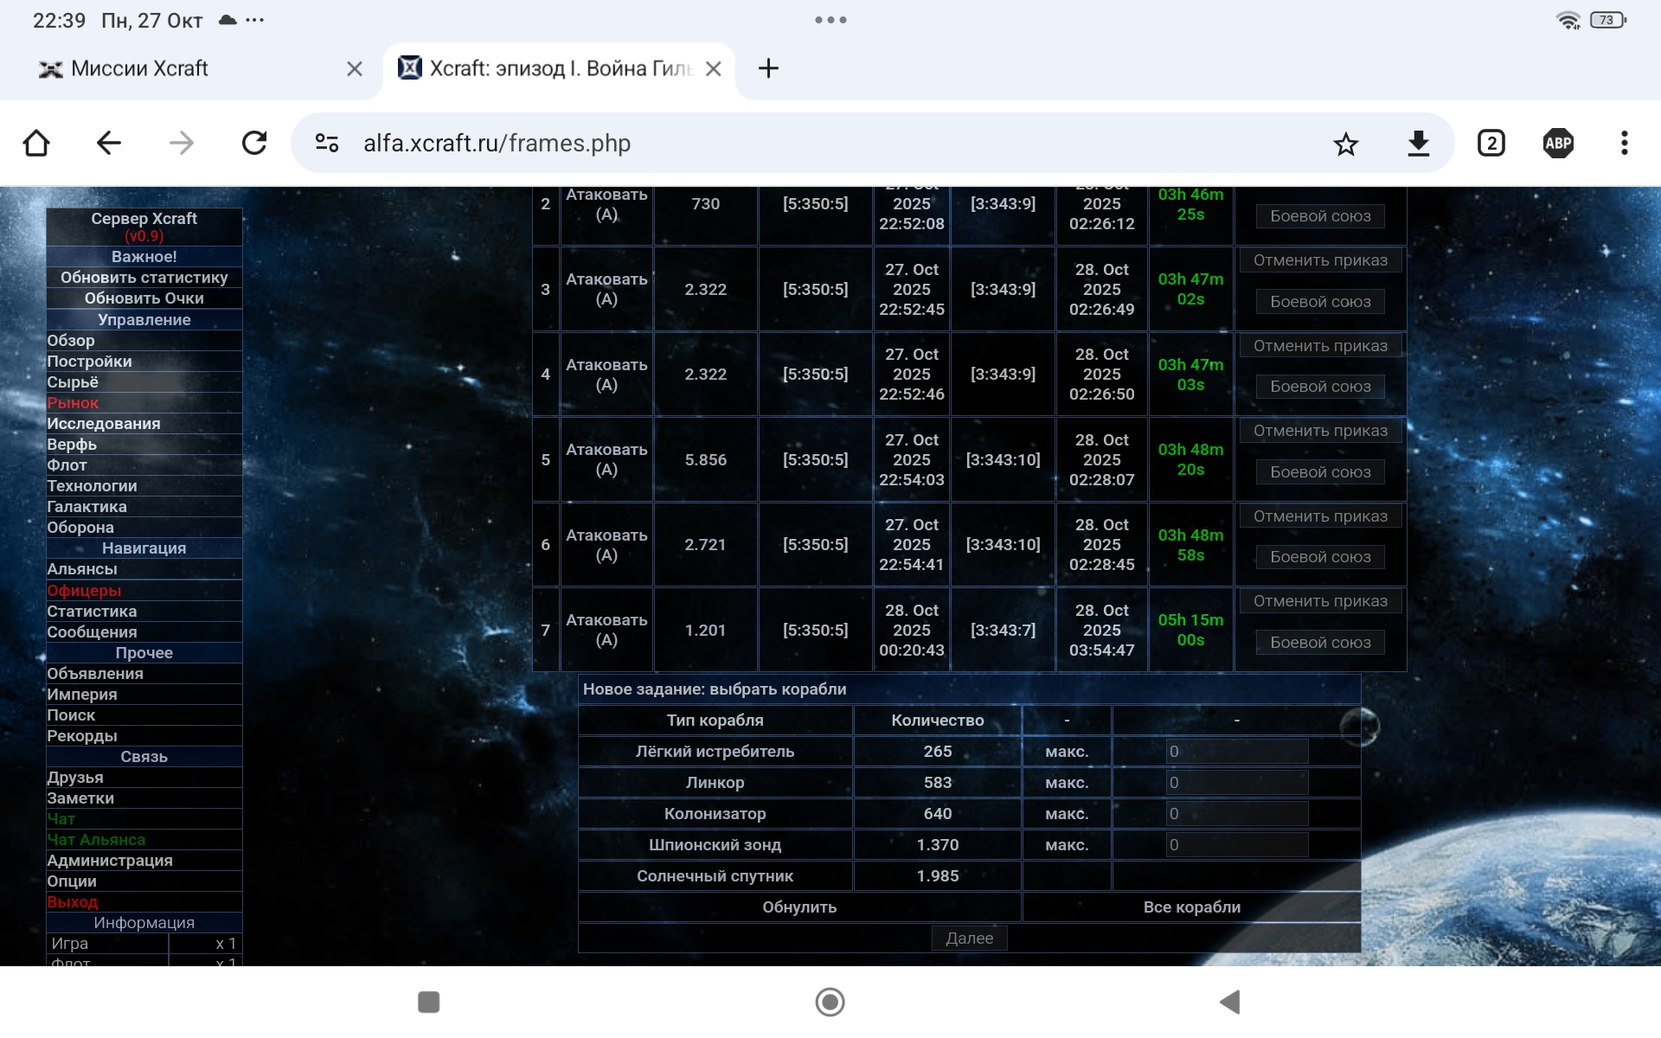Focus the Шпионский зонд quantity field
The image size is (1661, 1038).
click(1236, 845)
